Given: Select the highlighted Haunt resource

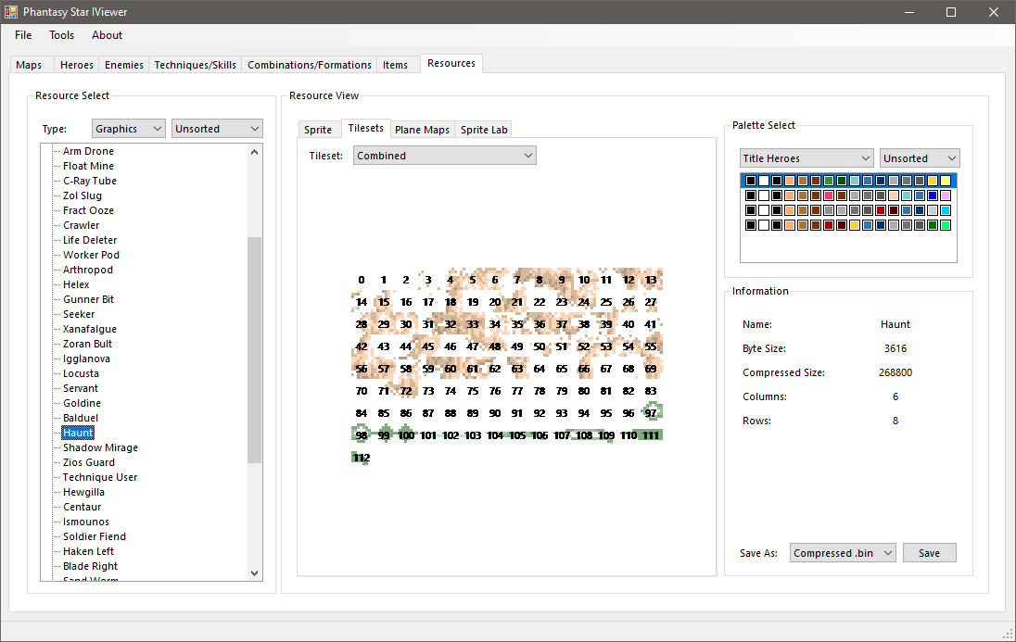Looking at the screenshot, I should 78,433.
